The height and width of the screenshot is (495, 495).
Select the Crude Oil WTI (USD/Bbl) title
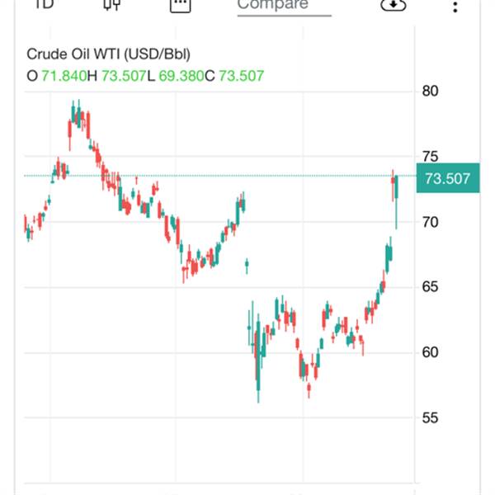(108, 54)
